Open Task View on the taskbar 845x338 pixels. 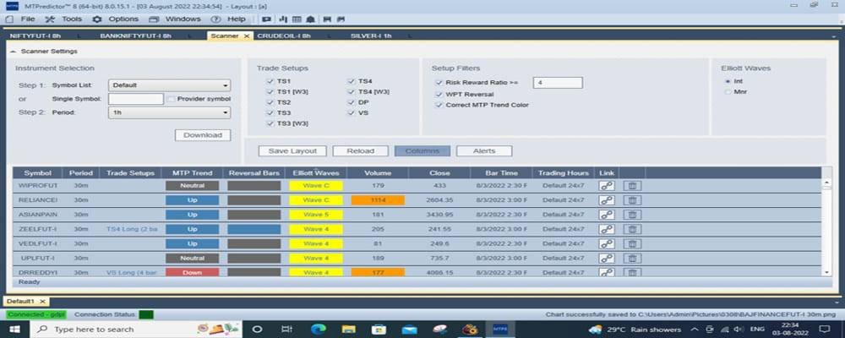pos(288,329)
